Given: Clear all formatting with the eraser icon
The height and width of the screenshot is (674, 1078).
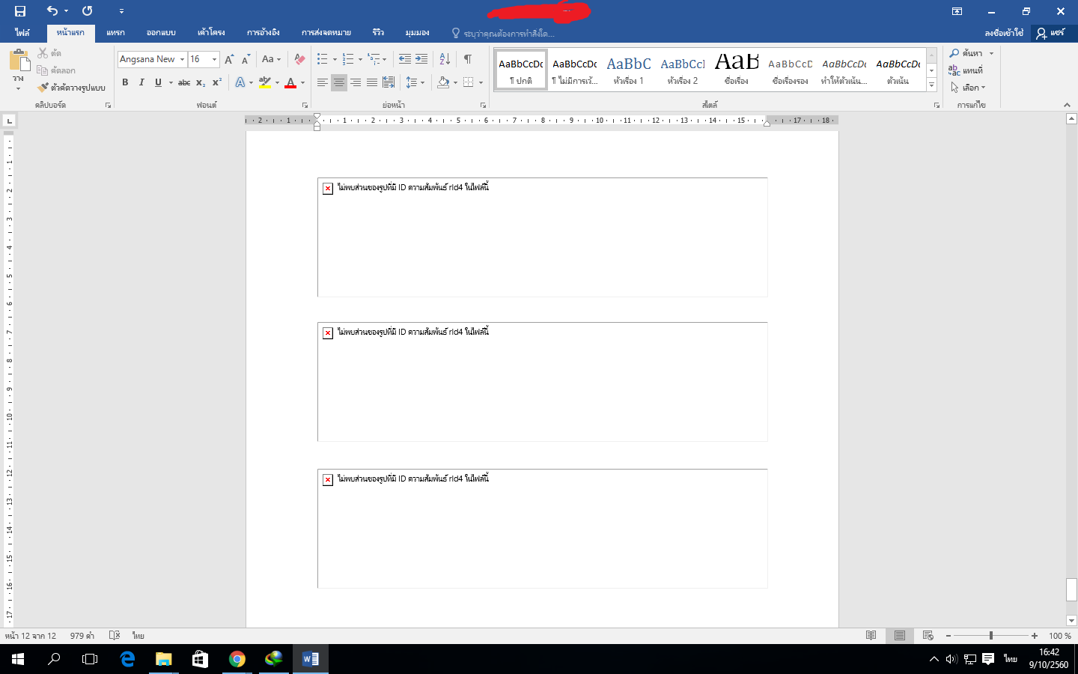Looking at the screenshot, I should (299, 59).
